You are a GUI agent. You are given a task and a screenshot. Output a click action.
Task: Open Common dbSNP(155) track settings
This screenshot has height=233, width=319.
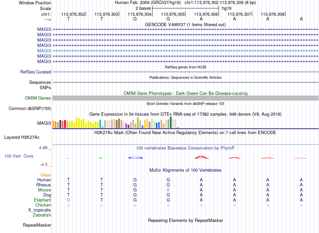[30, 109]
